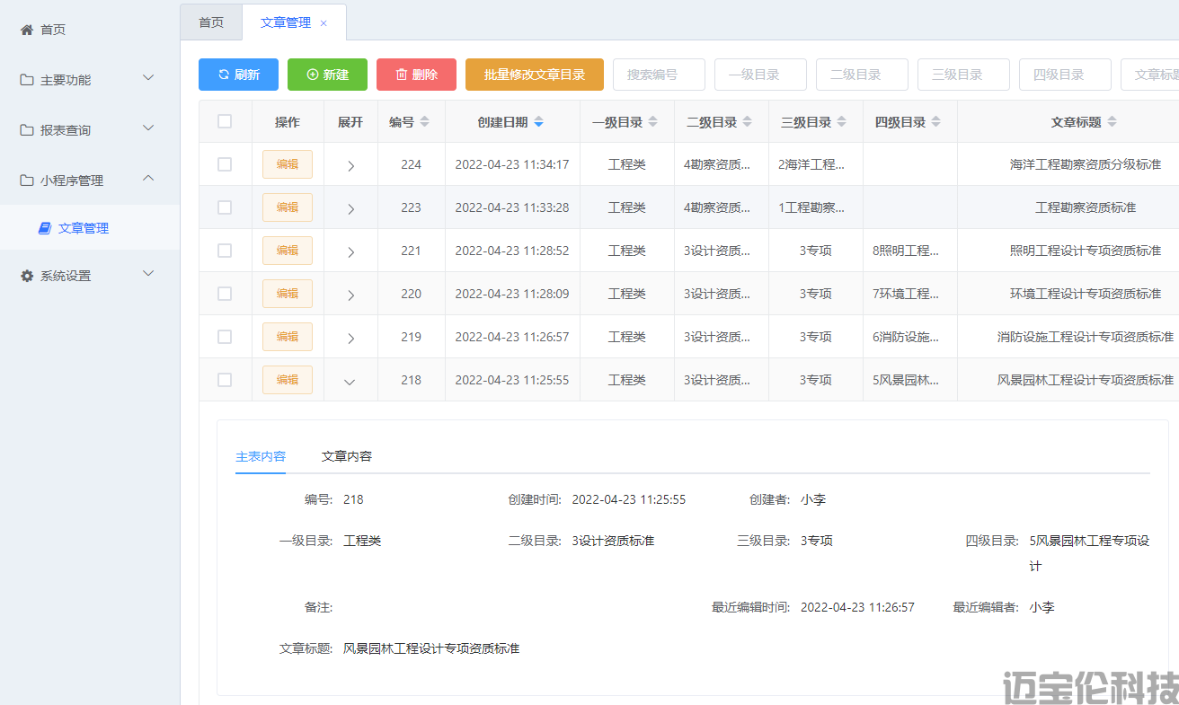This screenshot has height=705, width=1179.
Task: Check the checkbox for row 221
Action: coord(225,251)
